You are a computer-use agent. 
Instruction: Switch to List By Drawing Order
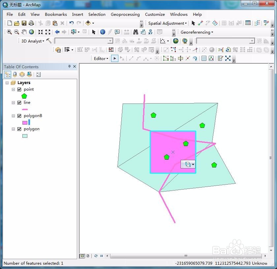click(7, 75)
